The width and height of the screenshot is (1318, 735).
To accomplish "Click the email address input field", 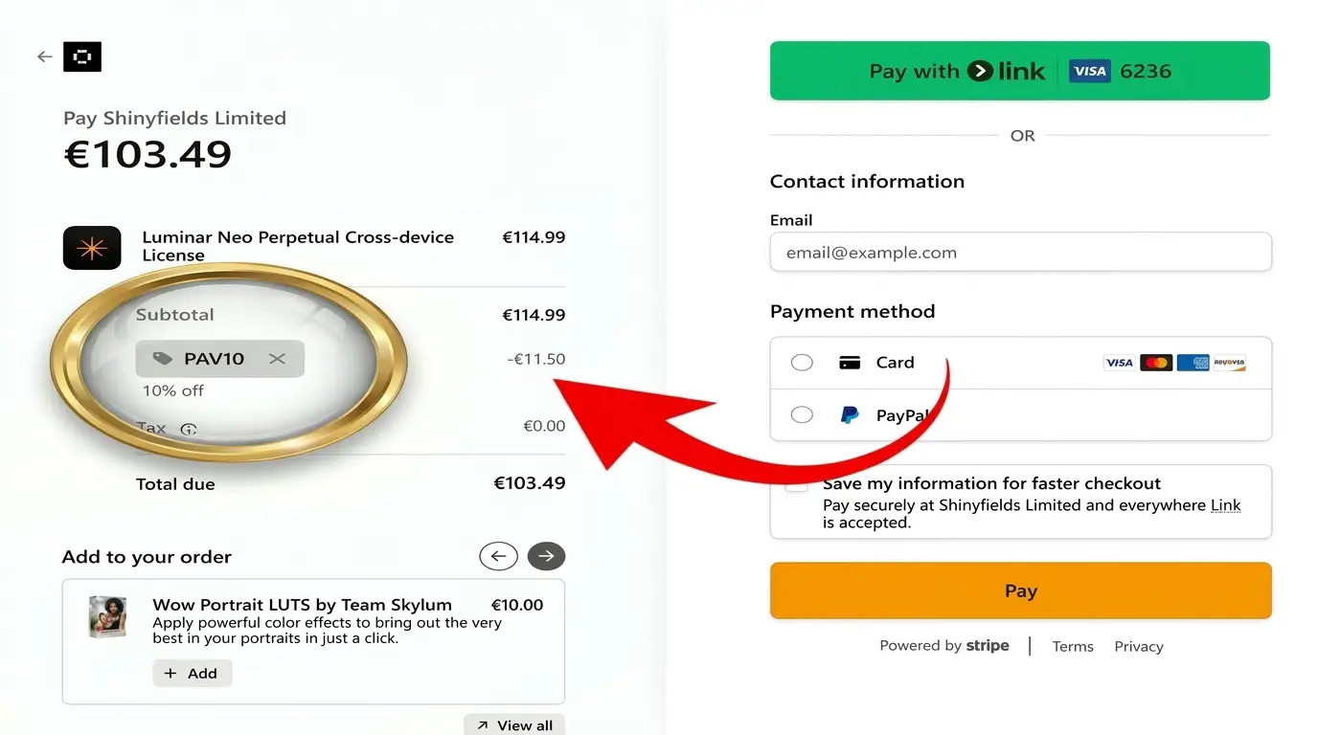I will coord(1020,252).
